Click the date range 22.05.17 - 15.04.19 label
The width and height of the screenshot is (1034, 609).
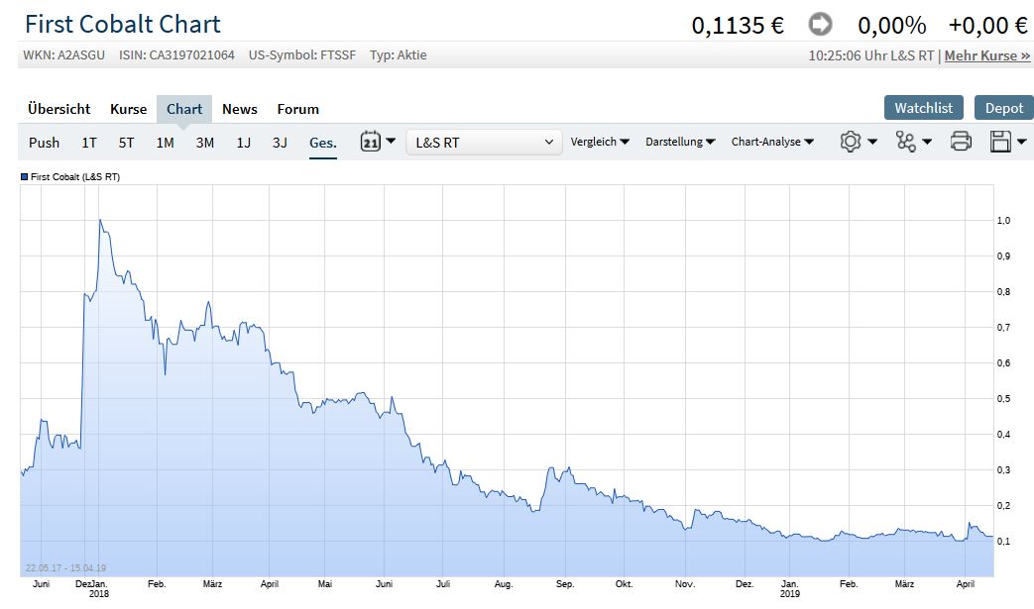pyautogui.click(x=66, y=567)
